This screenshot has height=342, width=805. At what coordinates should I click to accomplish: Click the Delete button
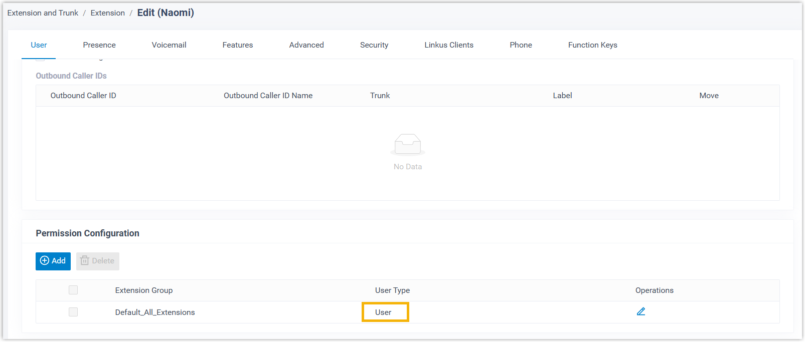point(98,261)
